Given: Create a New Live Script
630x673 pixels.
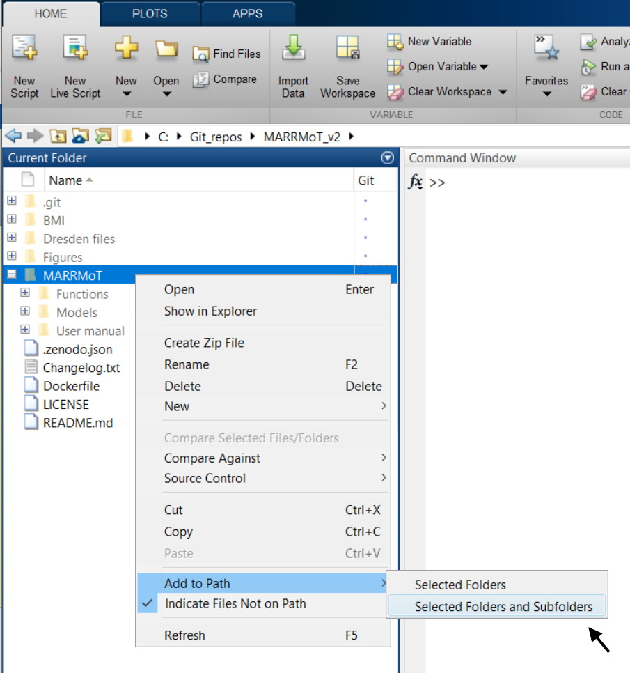Looking at the screenshot, I should 75,68.
